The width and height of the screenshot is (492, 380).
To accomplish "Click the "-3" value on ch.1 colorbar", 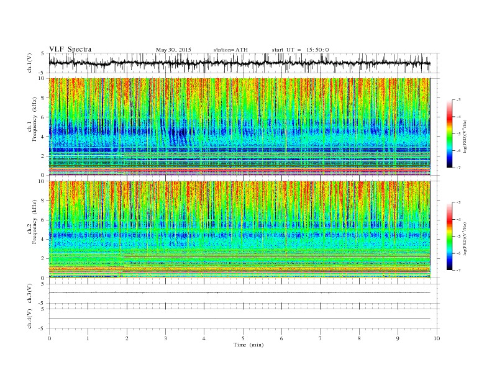I will click(458, 100).
